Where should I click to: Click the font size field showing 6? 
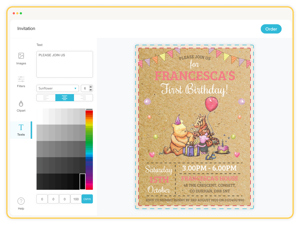pos(85,88)
